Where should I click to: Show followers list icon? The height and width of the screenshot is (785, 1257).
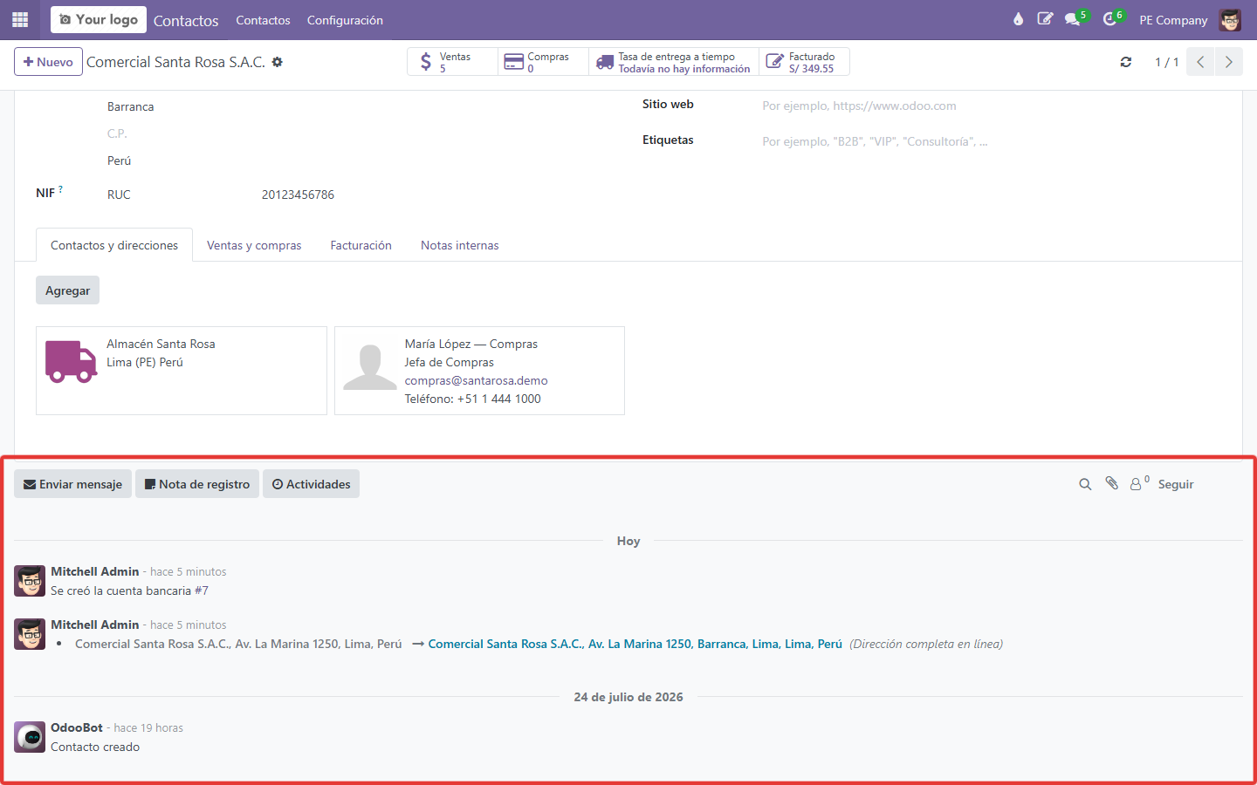pos(1139,483)
